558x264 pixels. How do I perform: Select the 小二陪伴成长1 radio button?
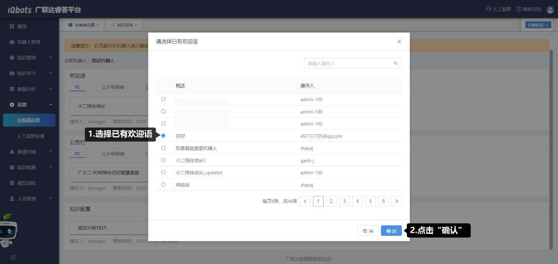tap(163, 160)
